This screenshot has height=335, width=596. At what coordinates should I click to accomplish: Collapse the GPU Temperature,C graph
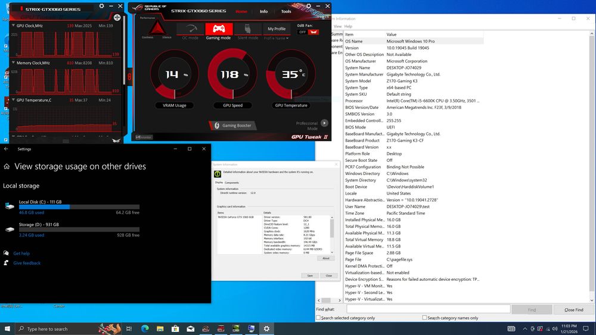point(13,100)
